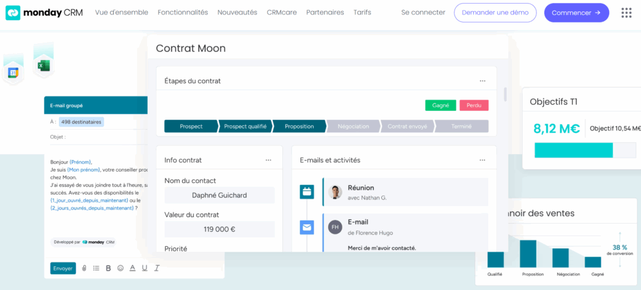Mark the contract as Gagné
Viewport: 641px width, 290px height.
coord(440,105)
